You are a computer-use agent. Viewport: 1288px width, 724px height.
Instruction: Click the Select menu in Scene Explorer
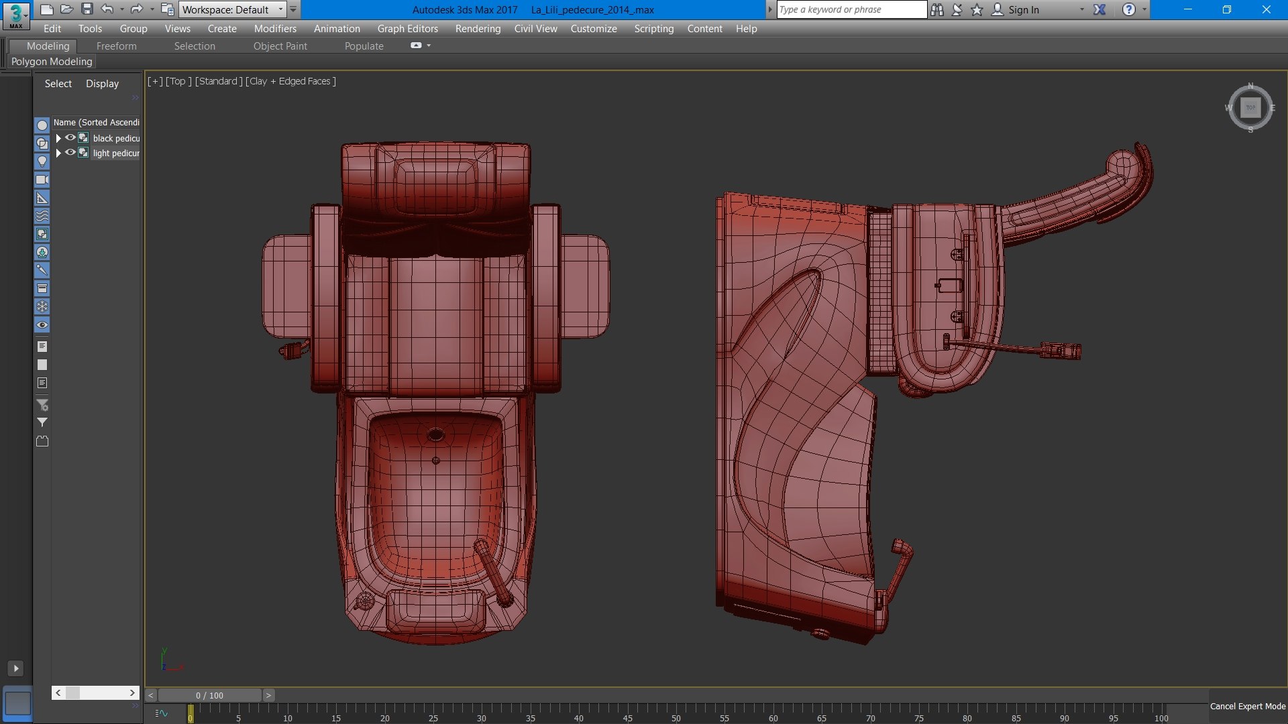[x=58, y=83]
